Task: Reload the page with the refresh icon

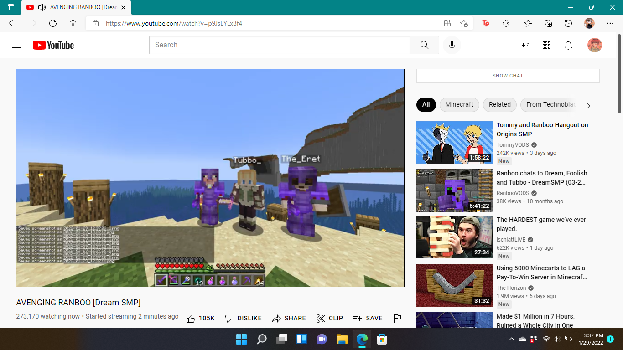Action: coord(53,23)
